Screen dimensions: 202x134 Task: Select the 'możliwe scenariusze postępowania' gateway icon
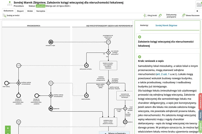click(x=108, y=83)
